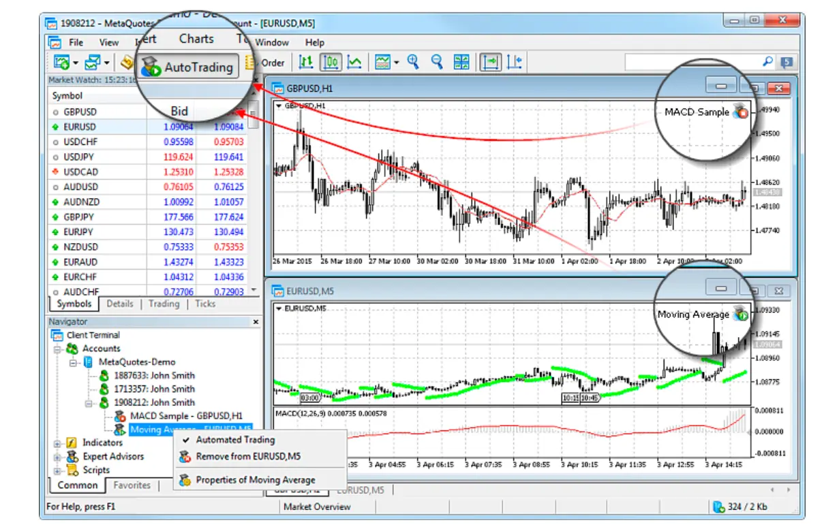Open the new chart dropdown arrow

(75, 63)
